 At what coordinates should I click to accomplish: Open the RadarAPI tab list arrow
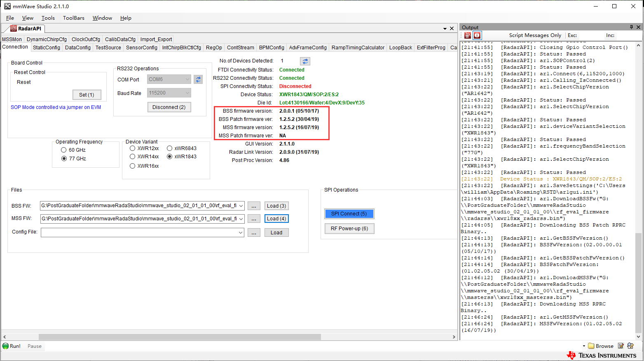pyautogui.click(x=445, y=29)
